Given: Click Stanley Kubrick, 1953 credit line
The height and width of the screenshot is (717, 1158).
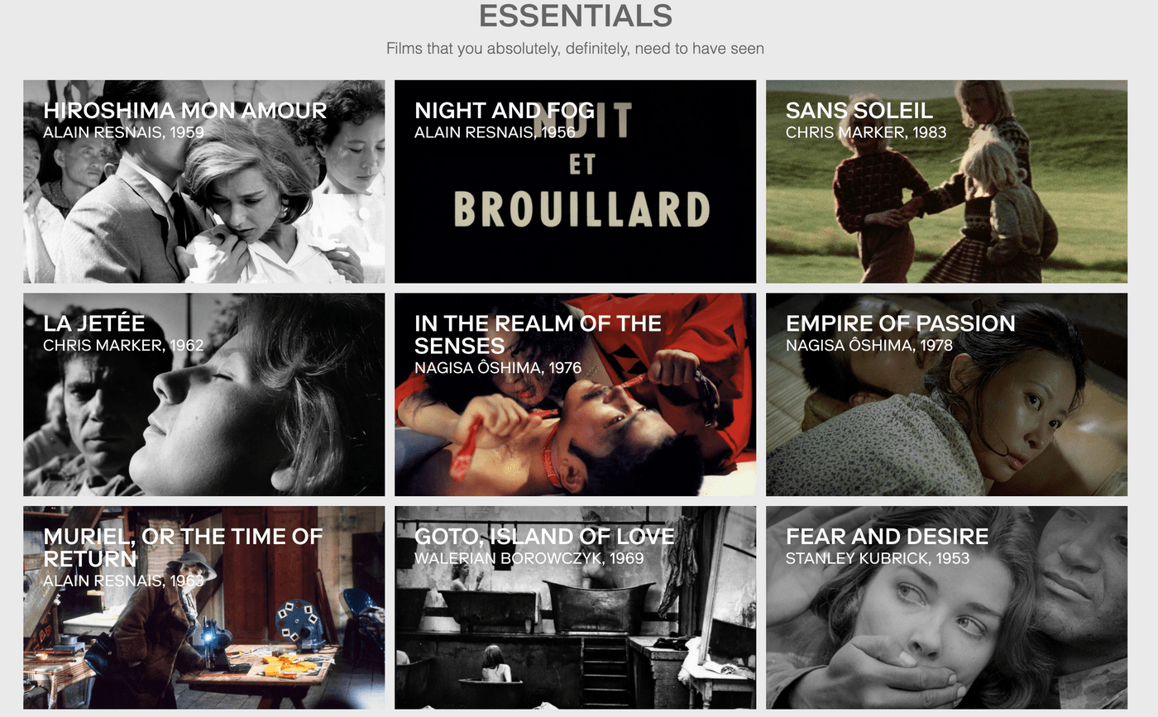Looking at the screenshot, I should pos(878,558).
